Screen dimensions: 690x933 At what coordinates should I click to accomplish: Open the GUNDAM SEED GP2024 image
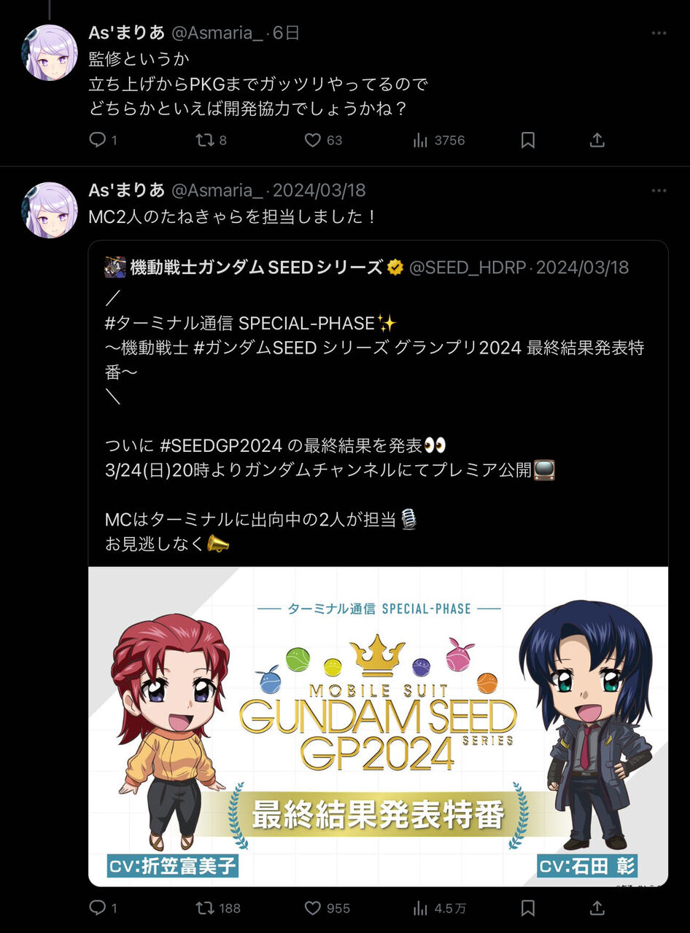(x=378, y=727)
